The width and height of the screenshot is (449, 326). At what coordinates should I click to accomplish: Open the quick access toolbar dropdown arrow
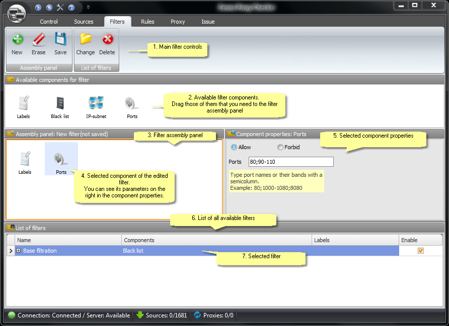(88, 8)
